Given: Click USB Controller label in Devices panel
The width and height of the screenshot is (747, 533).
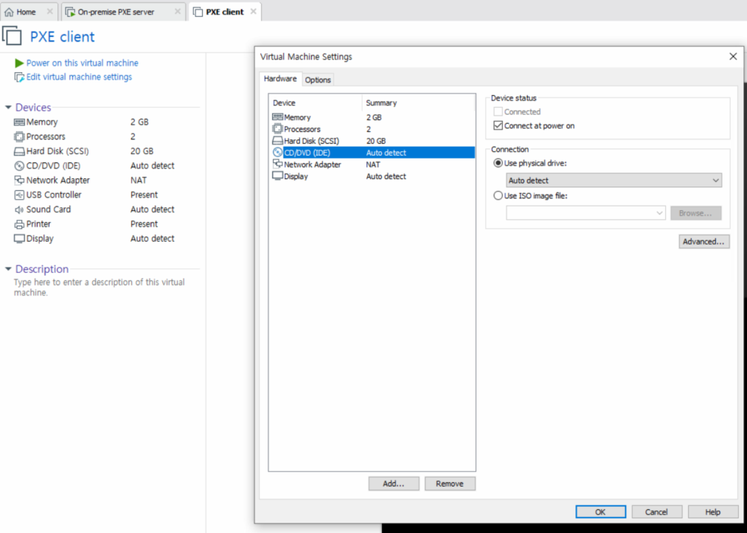Looking at the screenshot, I should coord(54,195).
